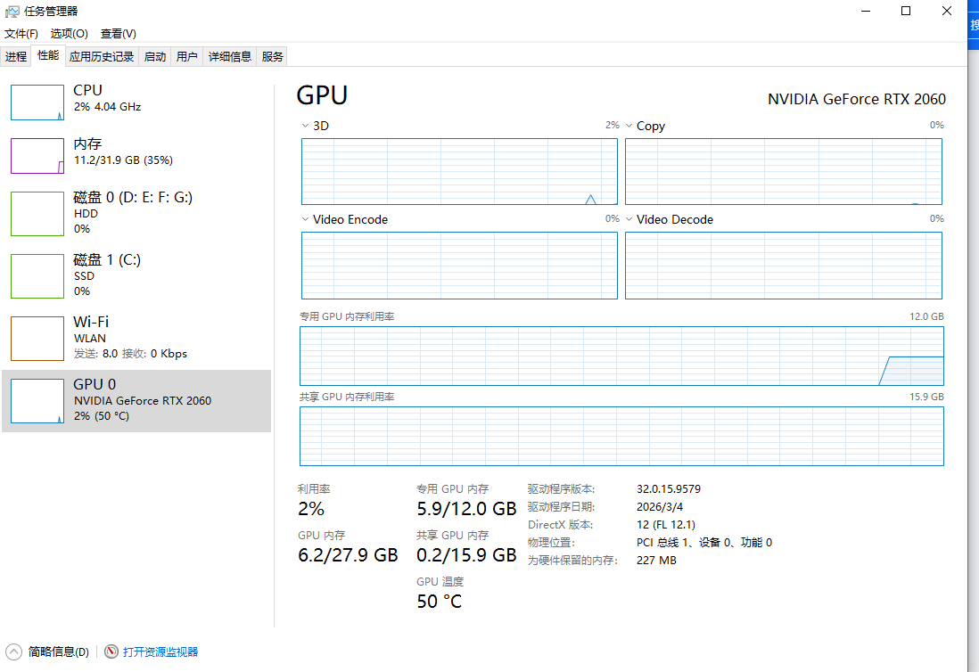This screenshot has height=672, width=979.
Task: Select the GPU 0 graph icon
Action: pos(37,400)
